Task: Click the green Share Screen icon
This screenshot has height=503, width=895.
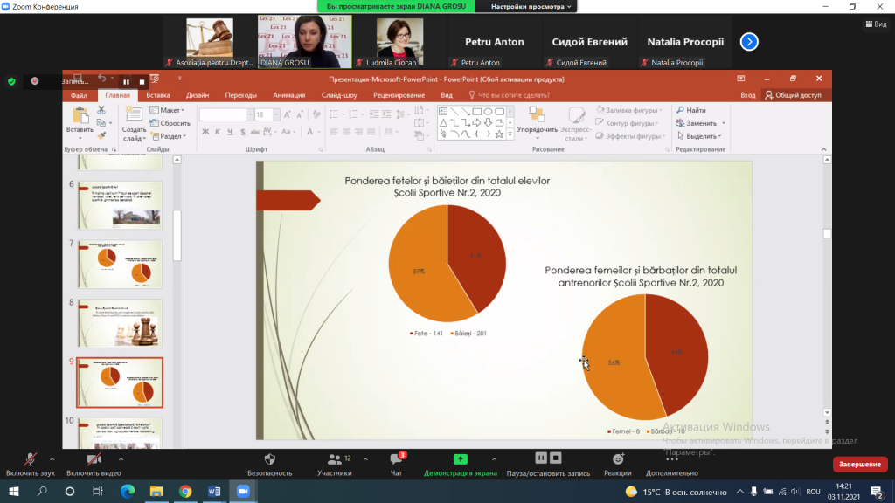Action: coord(460,459)
